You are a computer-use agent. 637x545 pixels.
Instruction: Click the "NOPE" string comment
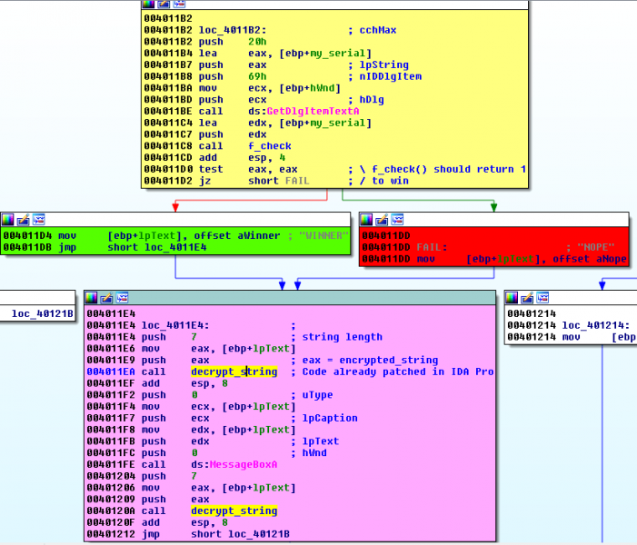click(596, 247)
